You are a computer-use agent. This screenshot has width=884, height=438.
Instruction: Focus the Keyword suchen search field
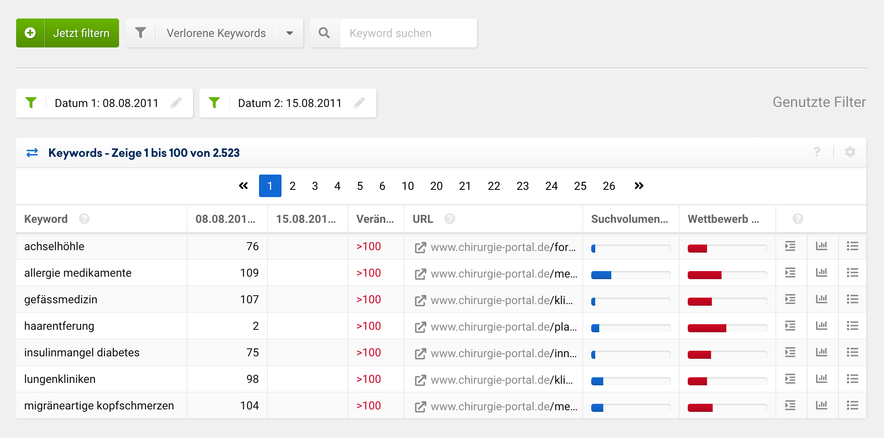(409, 33)
